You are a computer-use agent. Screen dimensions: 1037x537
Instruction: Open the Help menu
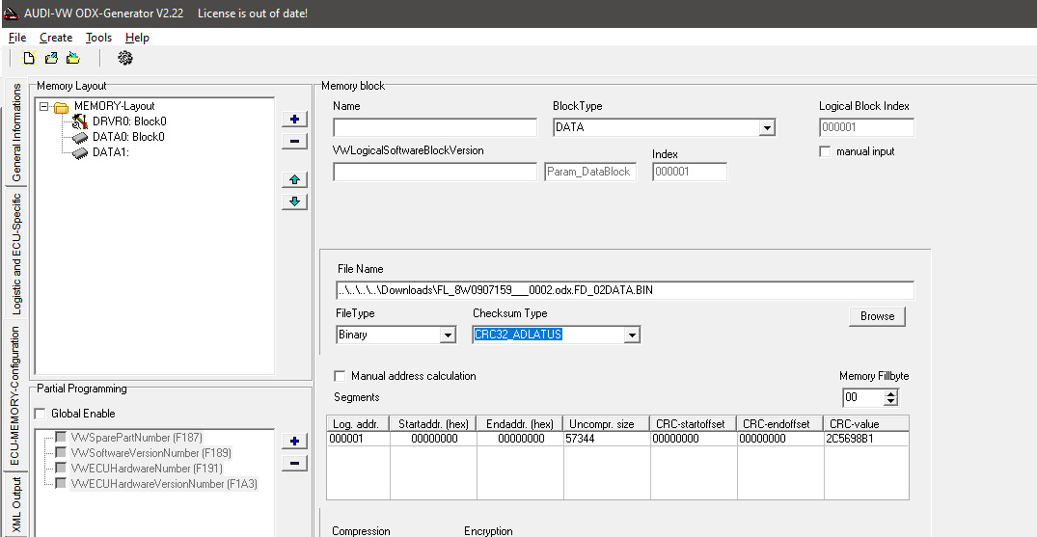tap(137, 38)
